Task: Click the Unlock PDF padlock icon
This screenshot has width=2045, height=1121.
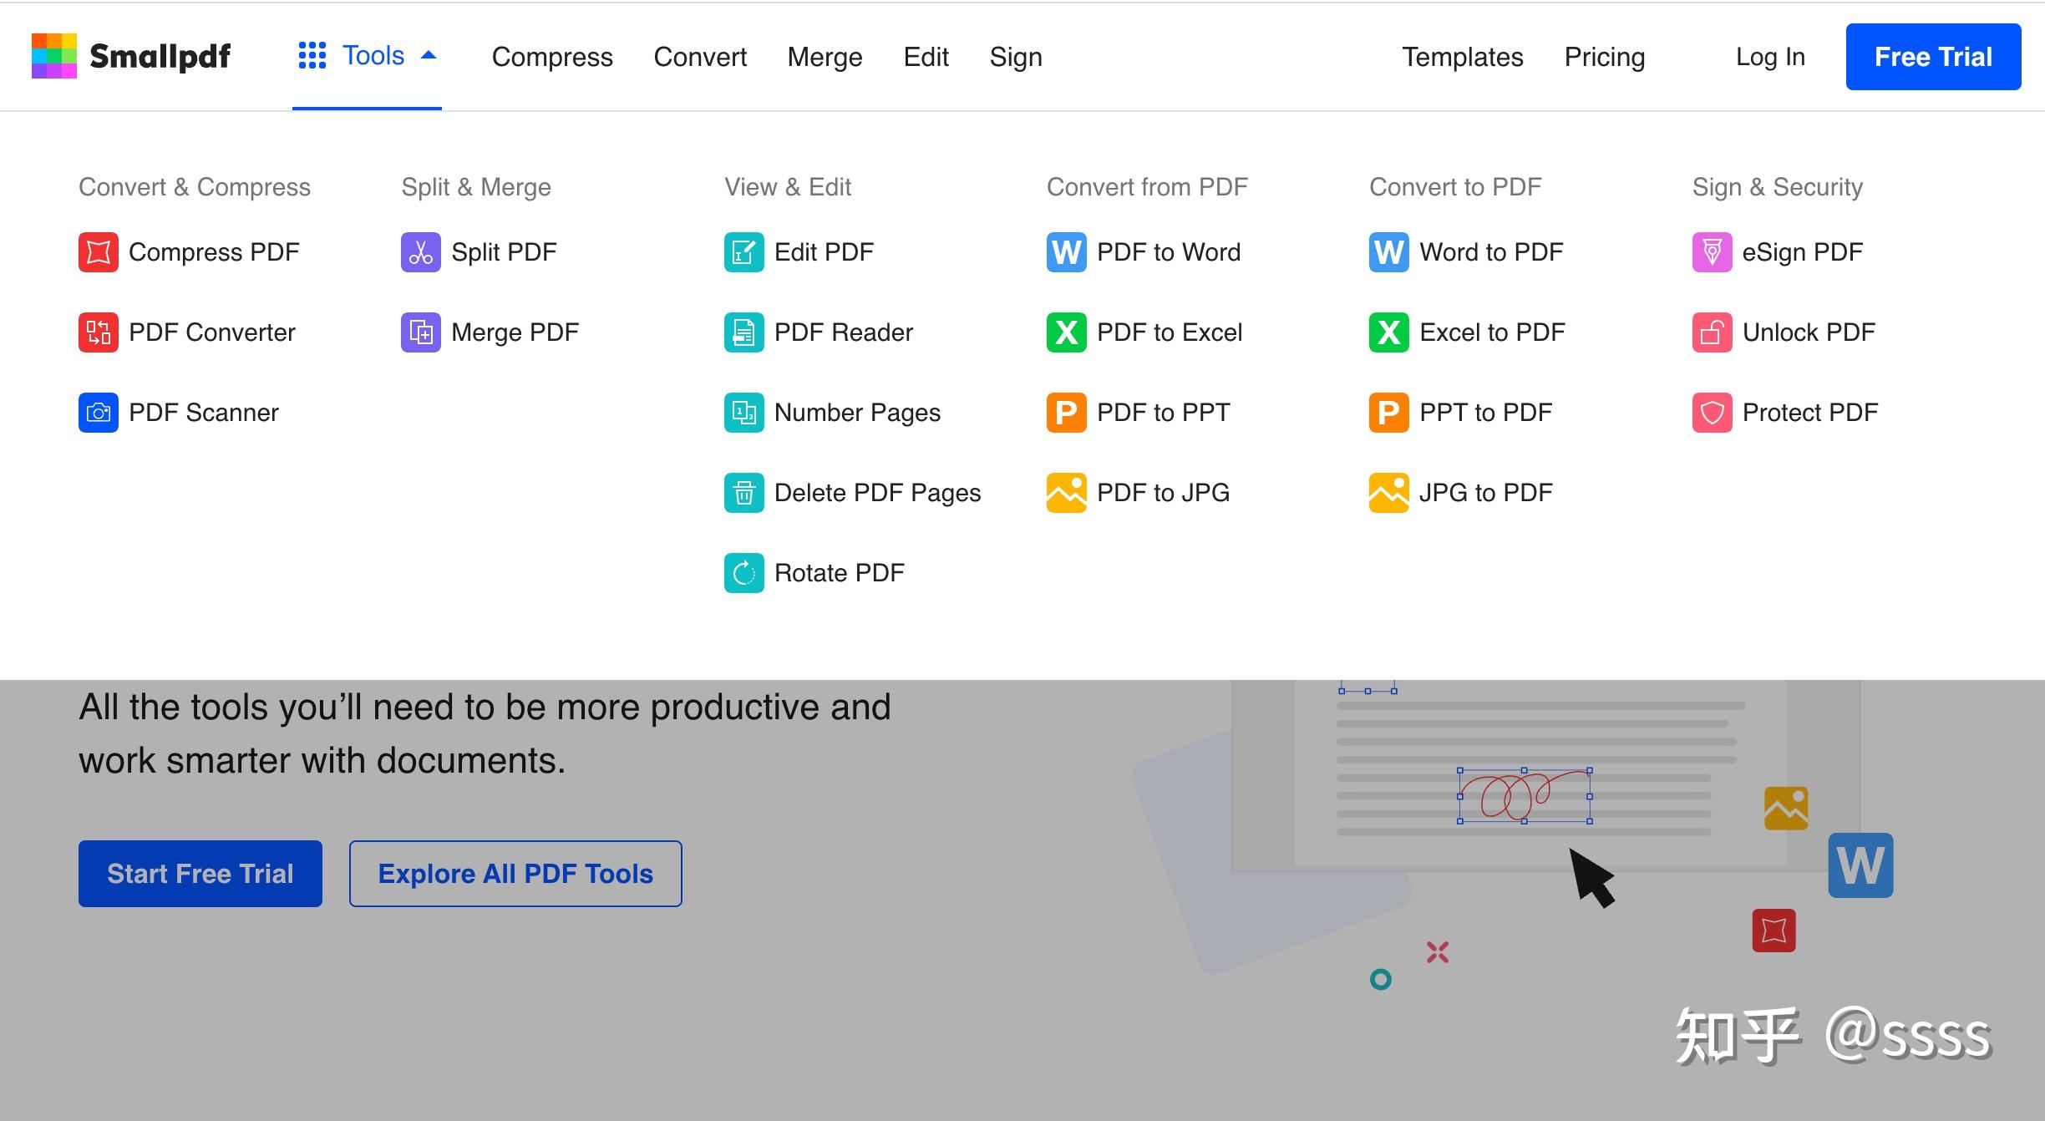Action: pos(1712,332)
